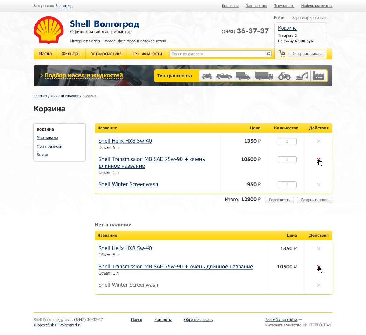Open the Масла catalog menu

coord(45,54)
